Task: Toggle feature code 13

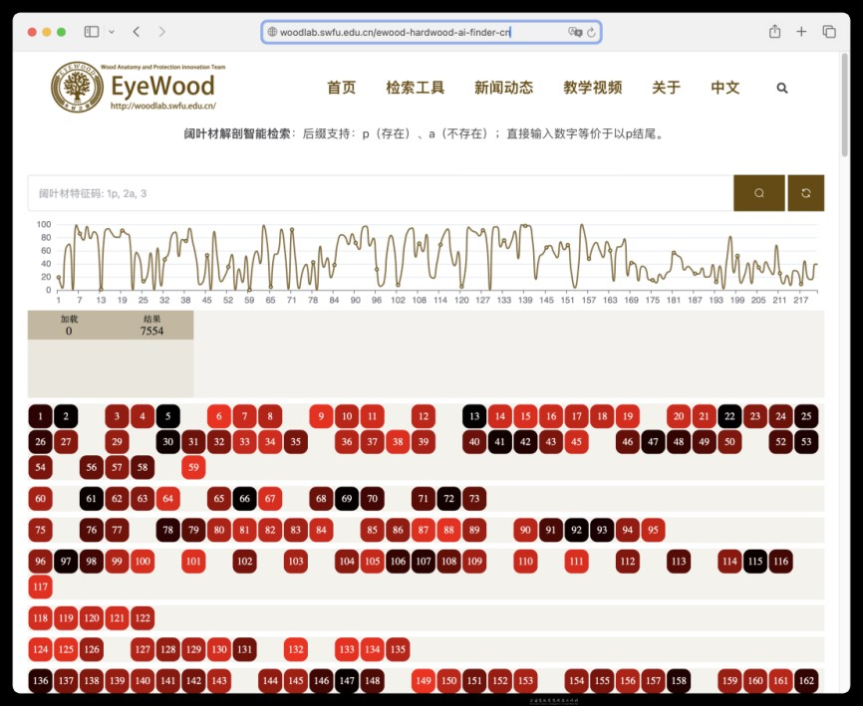Action: 474,416
